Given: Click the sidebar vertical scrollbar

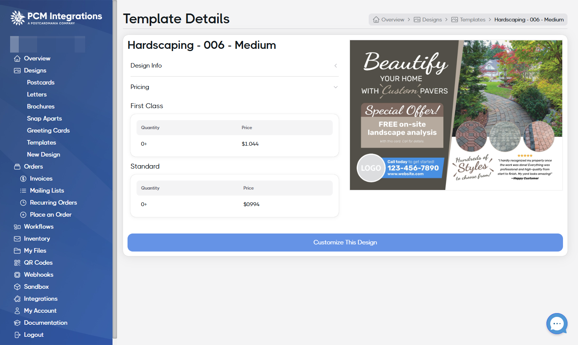Looking at the screenshot, I should (x=115, y=169).
